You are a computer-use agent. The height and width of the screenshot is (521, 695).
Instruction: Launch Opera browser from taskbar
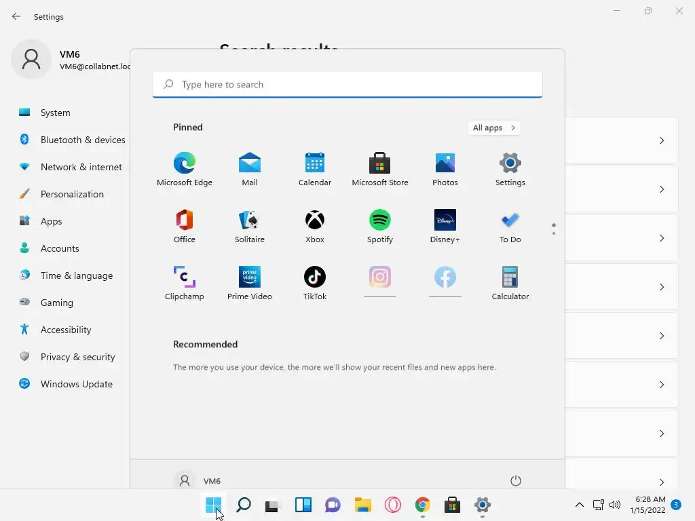(393, 505)
